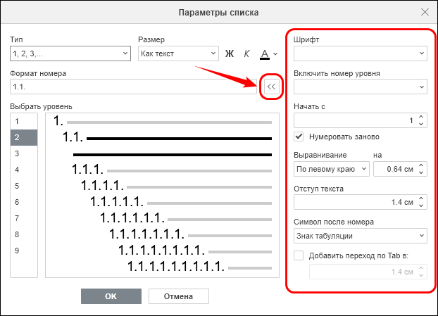Image resolution: width=438 pixels, height=316 pixels.
Task: Uncheck Нумеровать заново checkbox
Action: (x=299, y=137)
